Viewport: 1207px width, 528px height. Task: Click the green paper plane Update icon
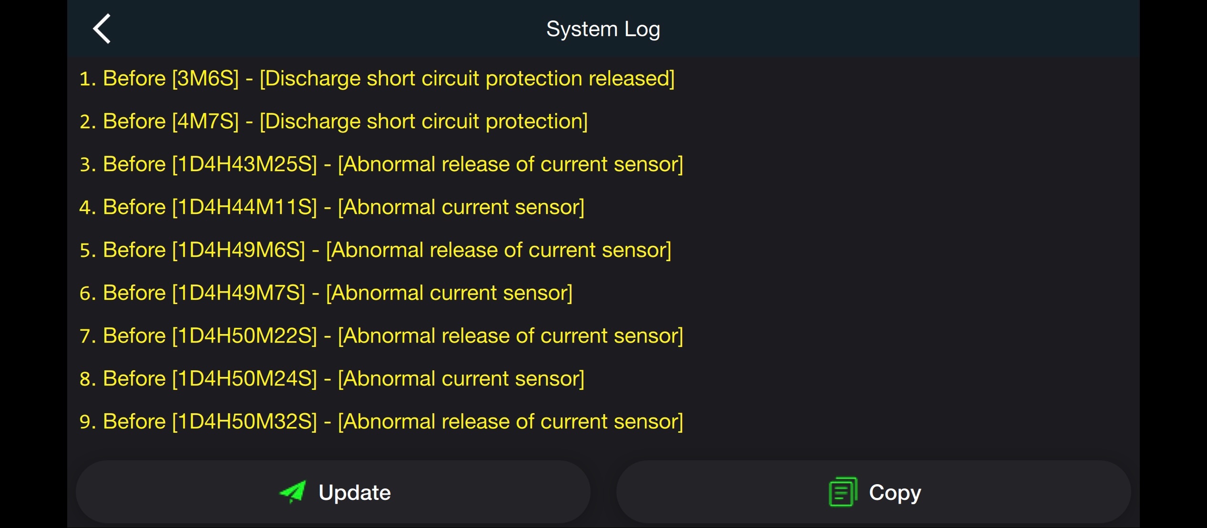(x=293, y=492)
